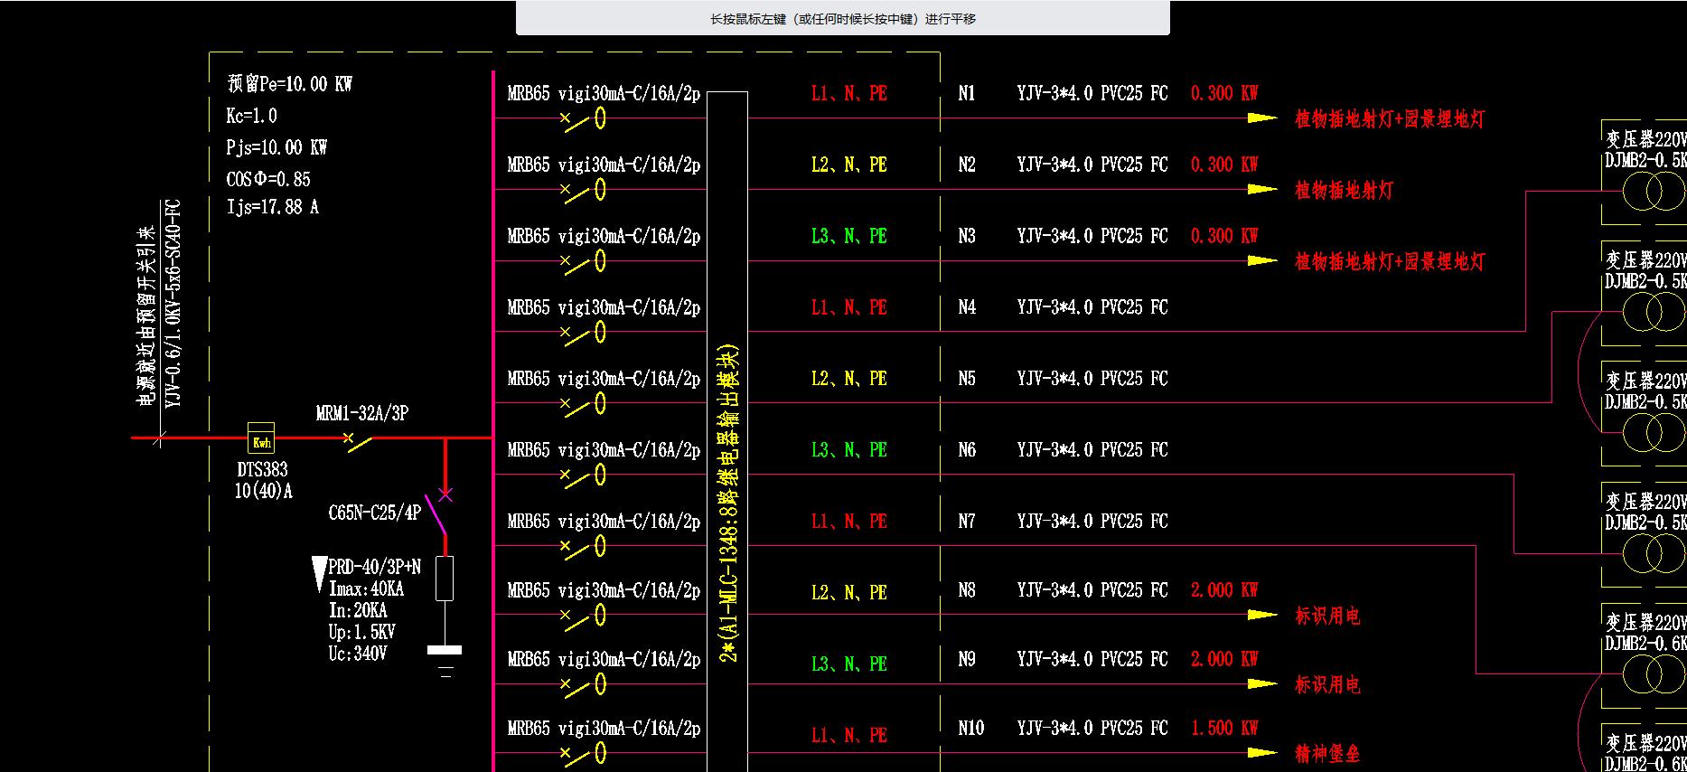1687x772 pixels.
Task: Click the C65N-C25/4P magenta breaker symbol
Action: point(438,512)
